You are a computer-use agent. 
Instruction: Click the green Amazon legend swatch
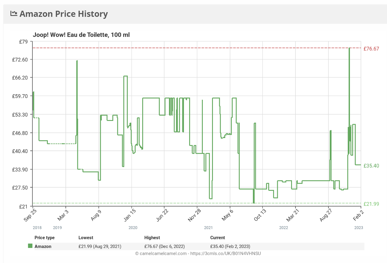(30, 246)
